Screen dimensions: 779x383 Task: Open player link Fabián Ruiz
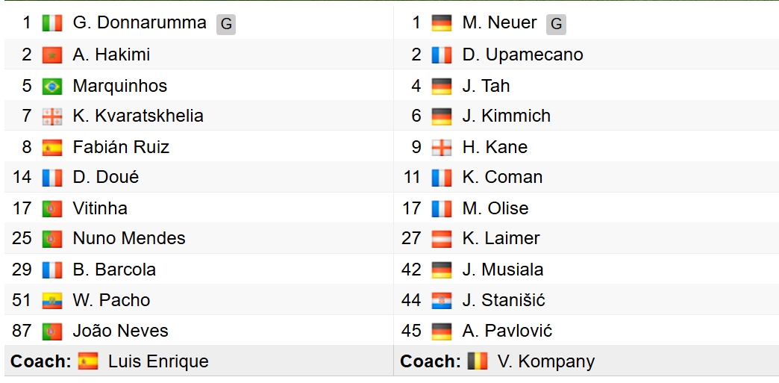pos(121,147)
